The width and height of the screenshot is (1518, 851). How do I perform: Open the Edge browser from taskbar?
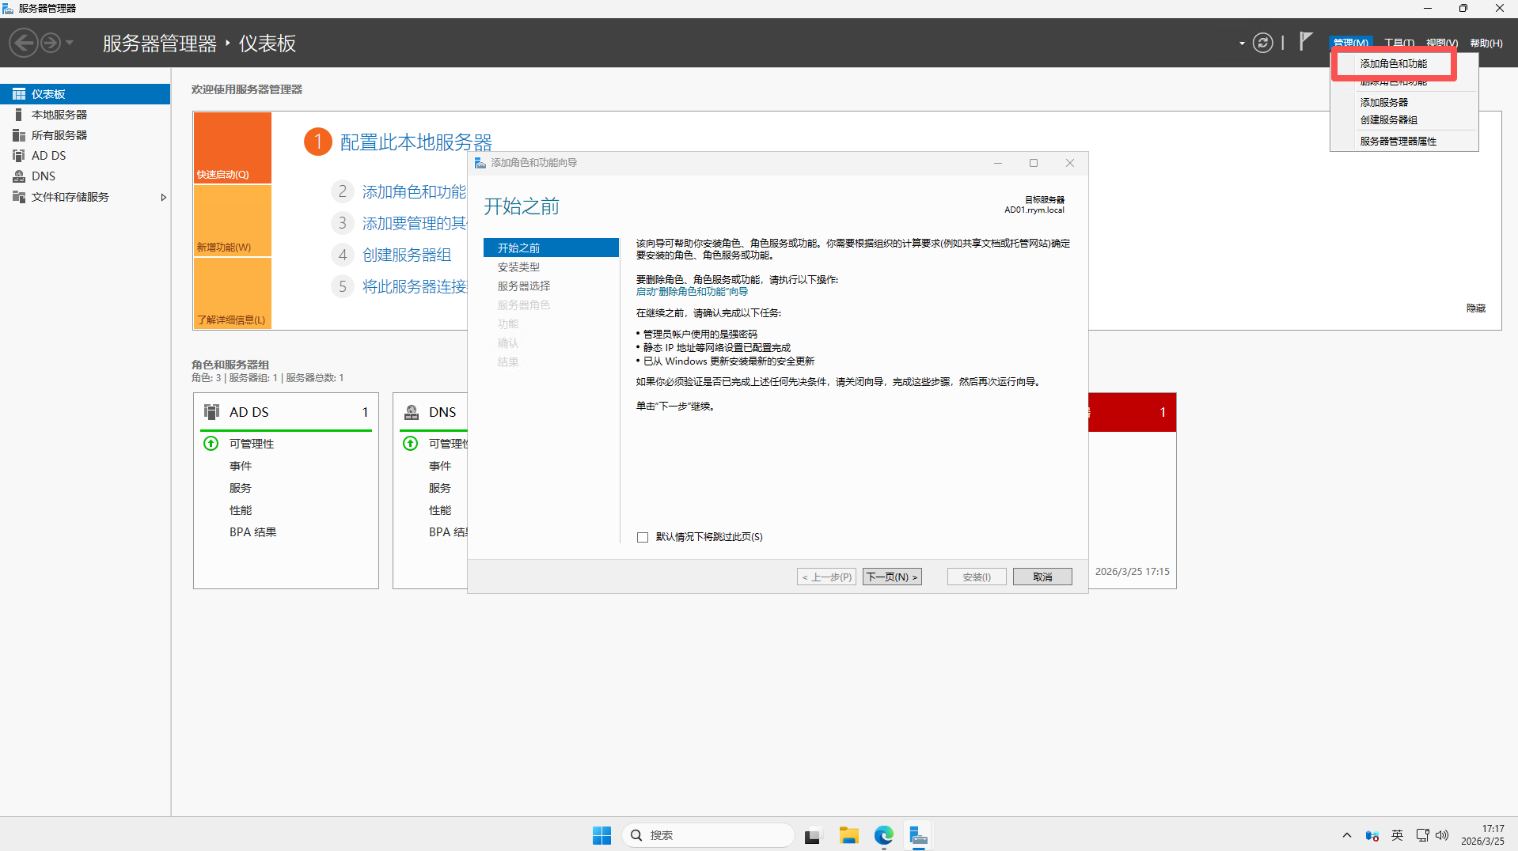click(x=883, y=835)
